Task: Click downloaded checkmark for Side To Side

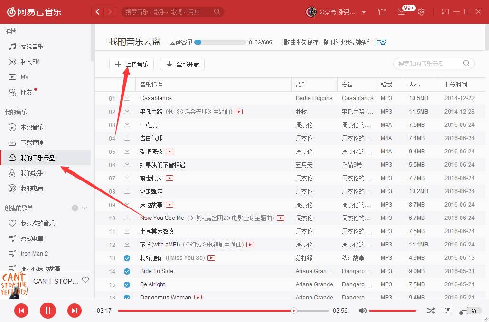Action: pyautogui.click(x=127, y=271)
